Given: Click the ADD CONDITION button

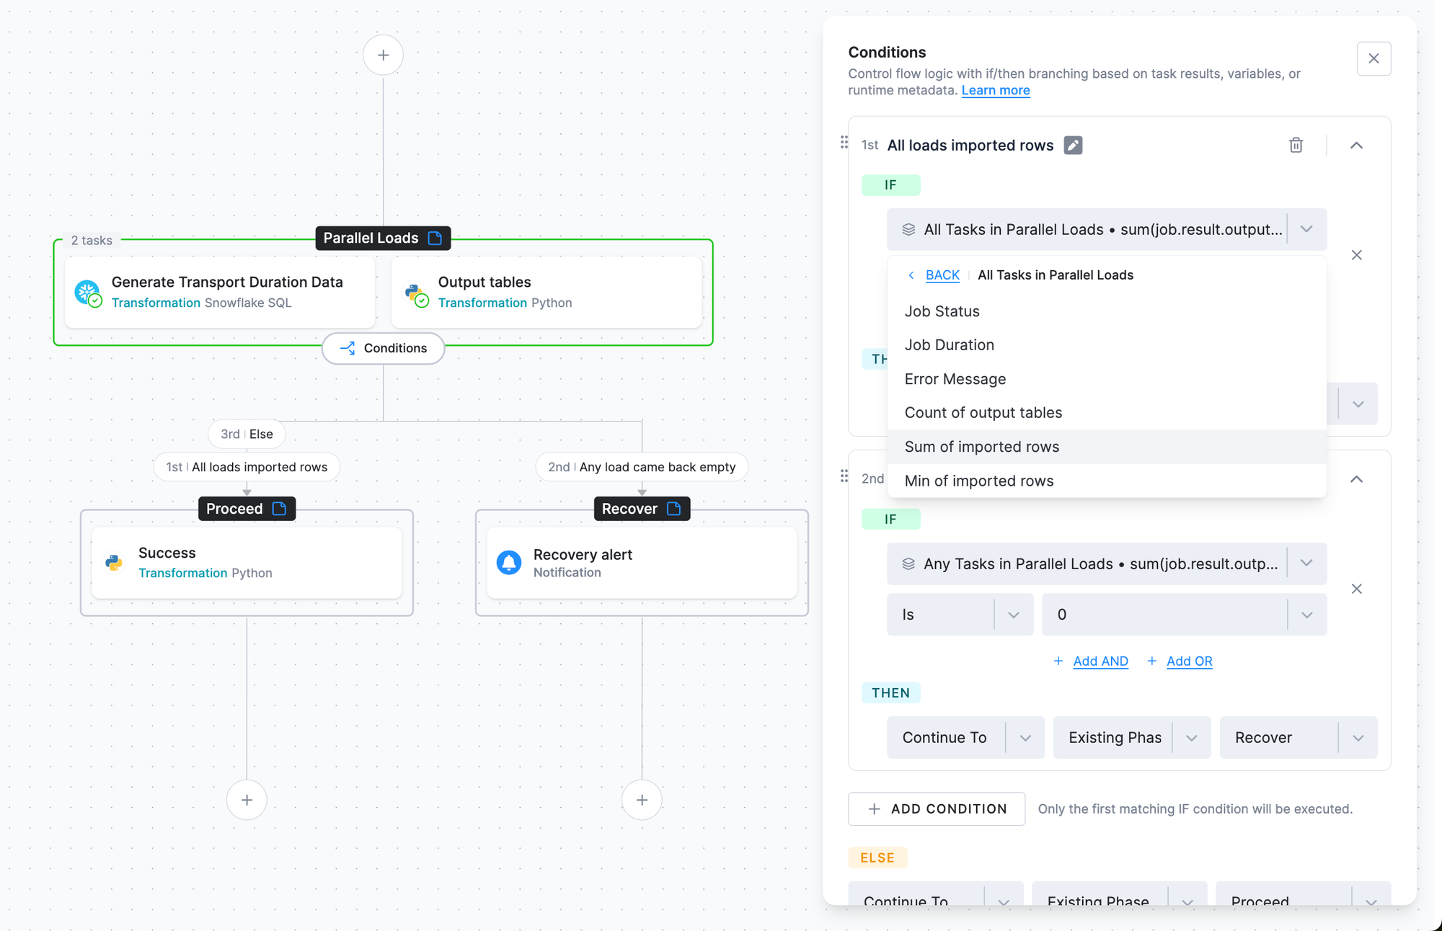Looking at the screenshot, I should (x=937, y=809).
